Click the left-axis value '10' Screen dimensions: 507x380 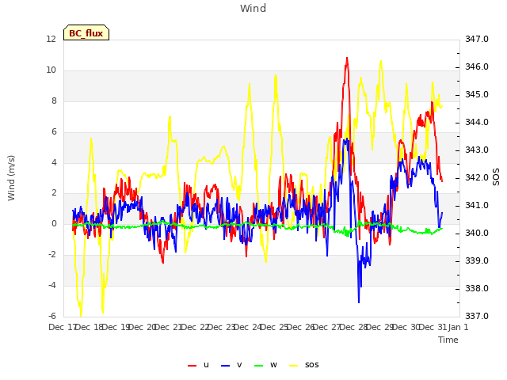51,70
